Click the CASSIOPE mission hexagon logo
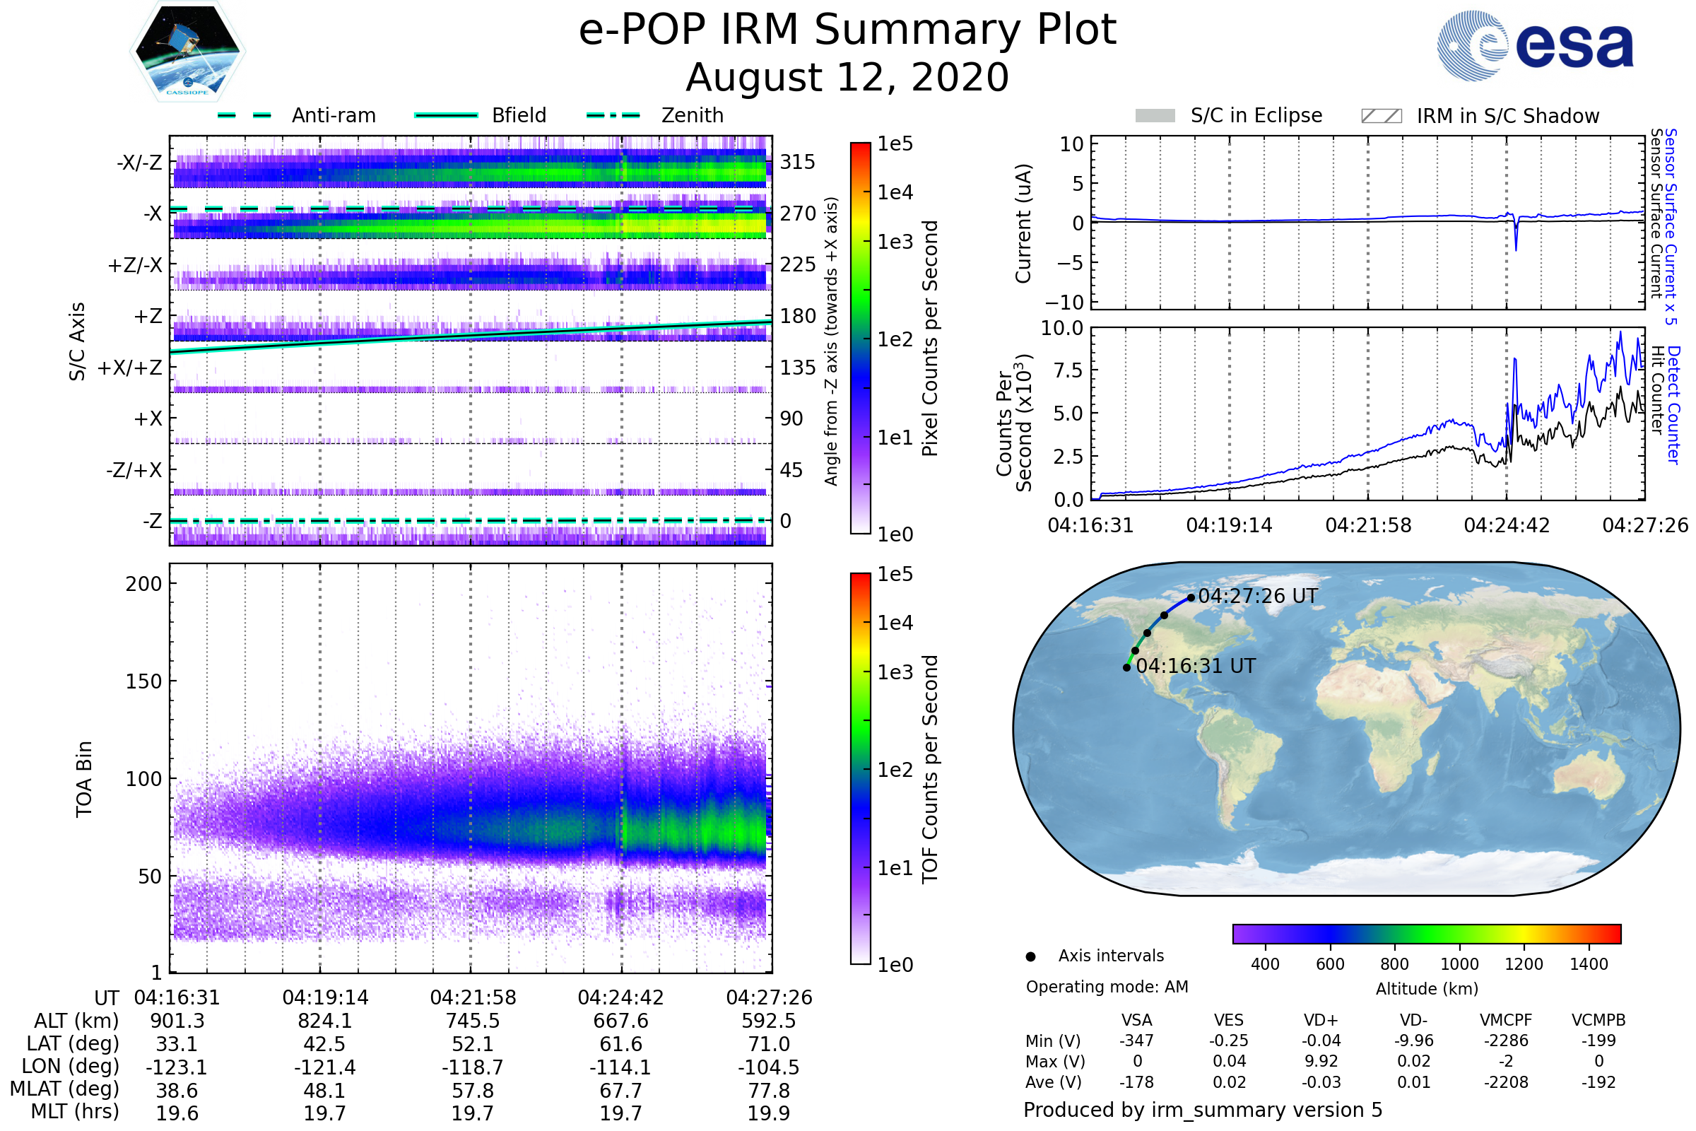Viewport: 1696px width, 1131px height. point(187,52)
